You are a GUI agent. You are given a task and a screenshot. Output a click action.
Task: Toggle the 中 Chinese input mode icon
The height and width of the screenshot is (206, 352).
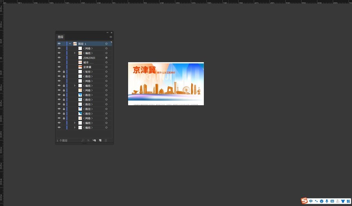(x=311, y=201)
